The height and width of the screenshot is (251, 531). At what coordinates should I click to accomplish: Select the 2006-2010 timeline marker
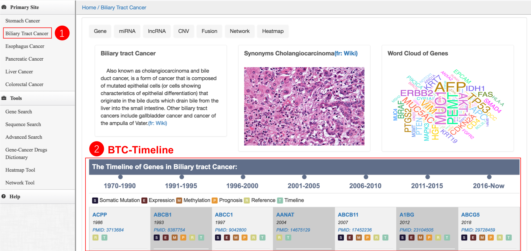(366, 177)
